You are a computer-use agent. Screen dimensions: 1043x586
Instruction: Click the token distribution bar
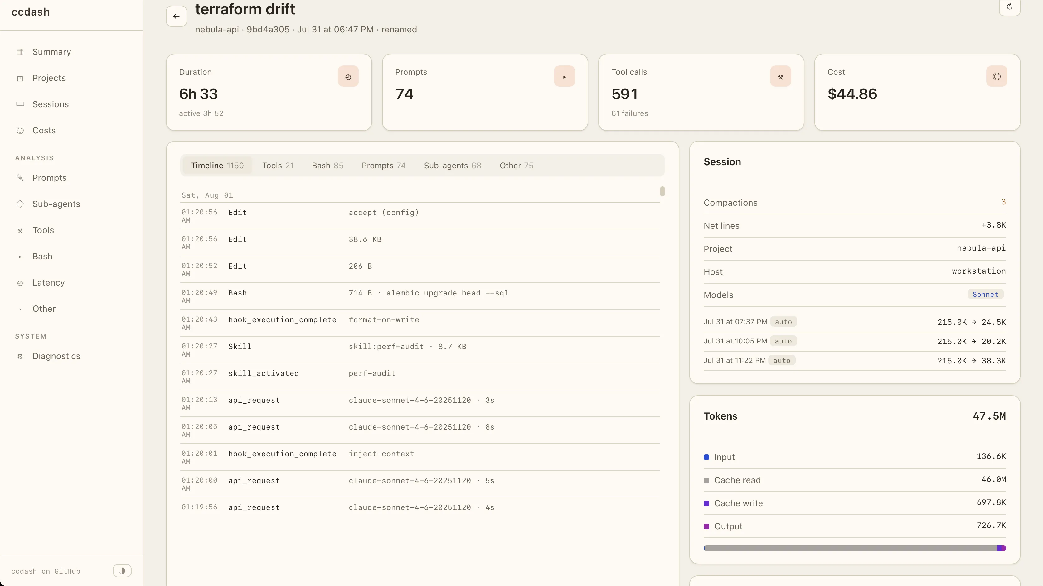854,548
